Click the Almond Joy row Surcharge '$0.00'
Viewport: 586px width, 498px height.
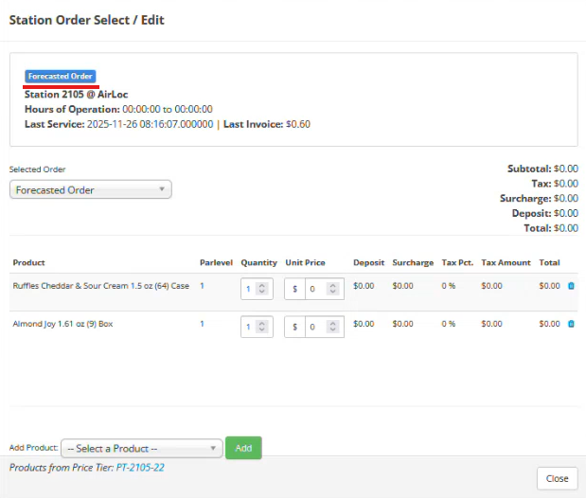pyautogui.click(x=403, y=324)
